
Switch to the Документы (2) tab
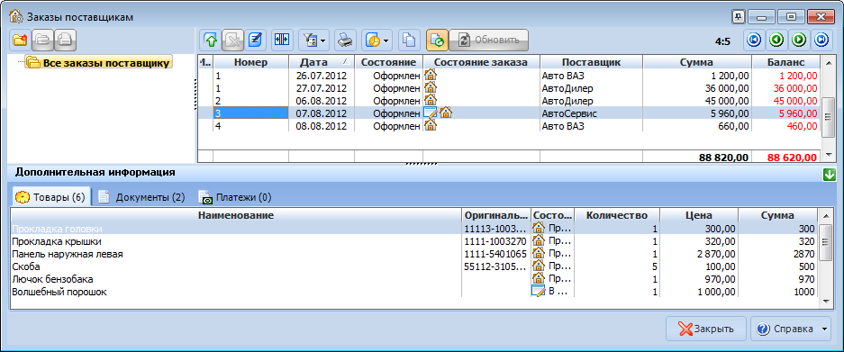tap(142, 197)
